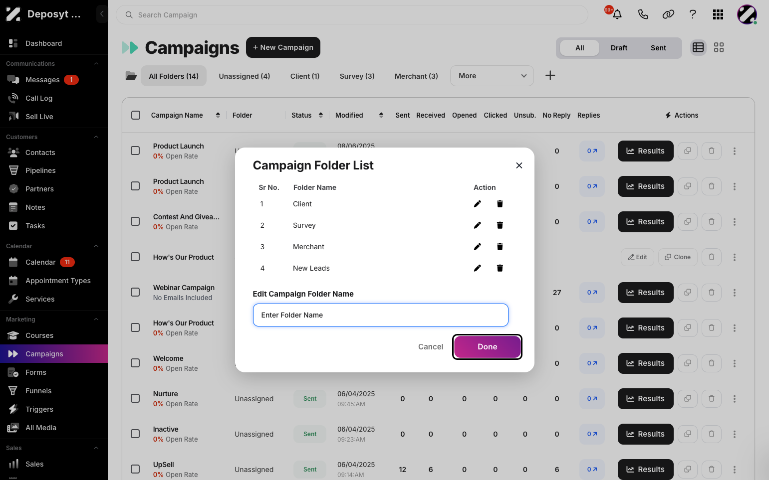Open the Unassigned (4) folder tab

(x=245, y=76)
